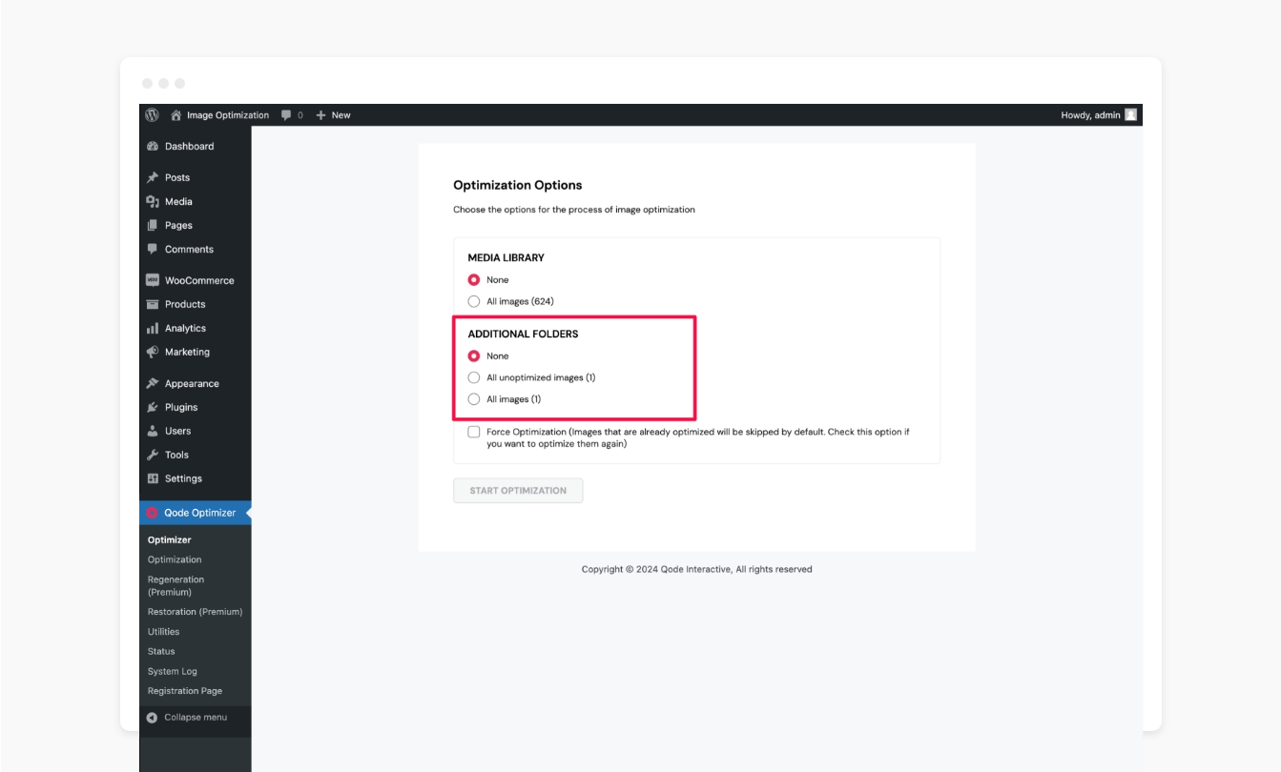Image resolution: width=1281 pixels, height=772 pixels.
Task: Open the System Log submenu link
Action: pos(172,672)
